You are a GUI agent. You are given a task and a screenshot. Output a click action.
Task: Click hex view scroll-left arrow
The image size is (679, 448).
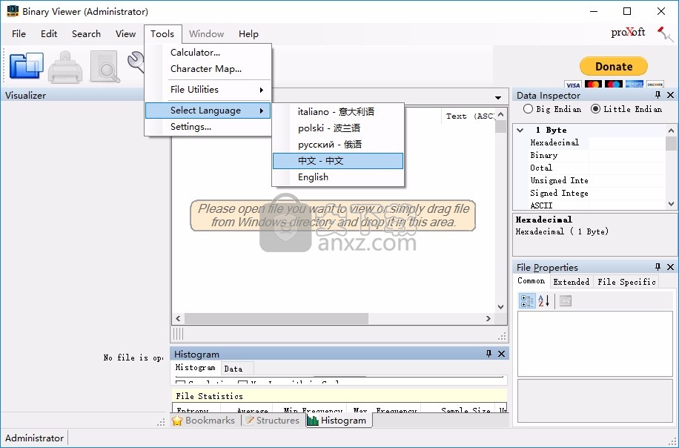178,318
